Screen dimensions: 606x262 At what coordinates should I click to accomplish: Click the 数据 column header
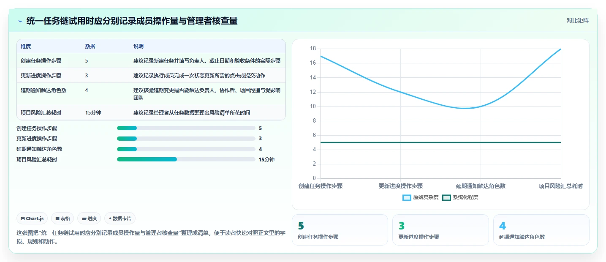[x=90, y=46]
